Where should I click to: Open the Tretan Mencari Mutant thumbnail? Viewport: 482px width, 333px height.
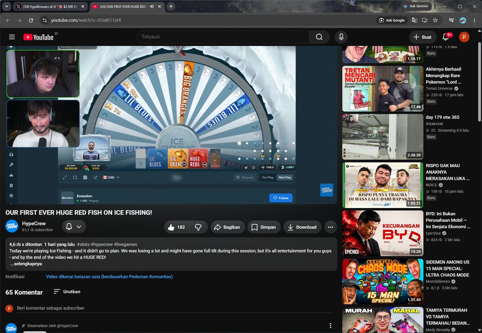[383, 89]
